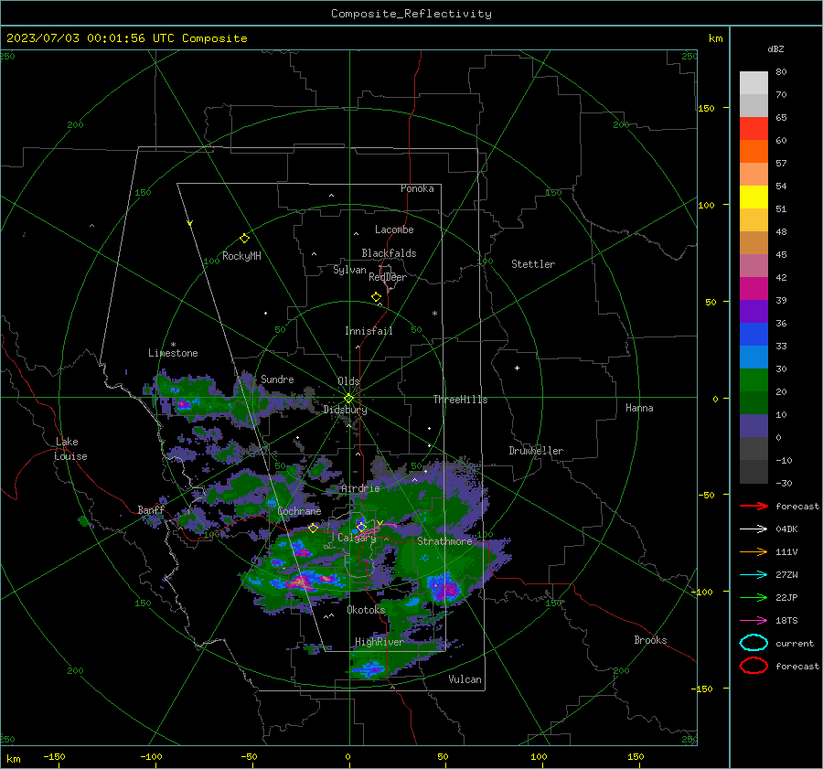Click the 36 dBZ blue color swatch

pos(754,334)
